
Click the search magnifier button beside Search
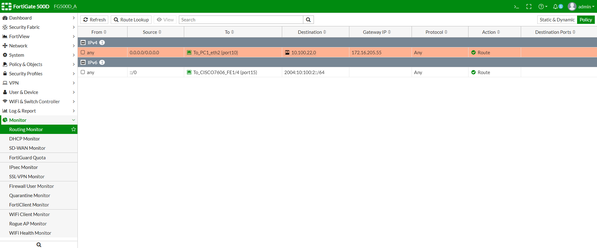pos(308,20)
